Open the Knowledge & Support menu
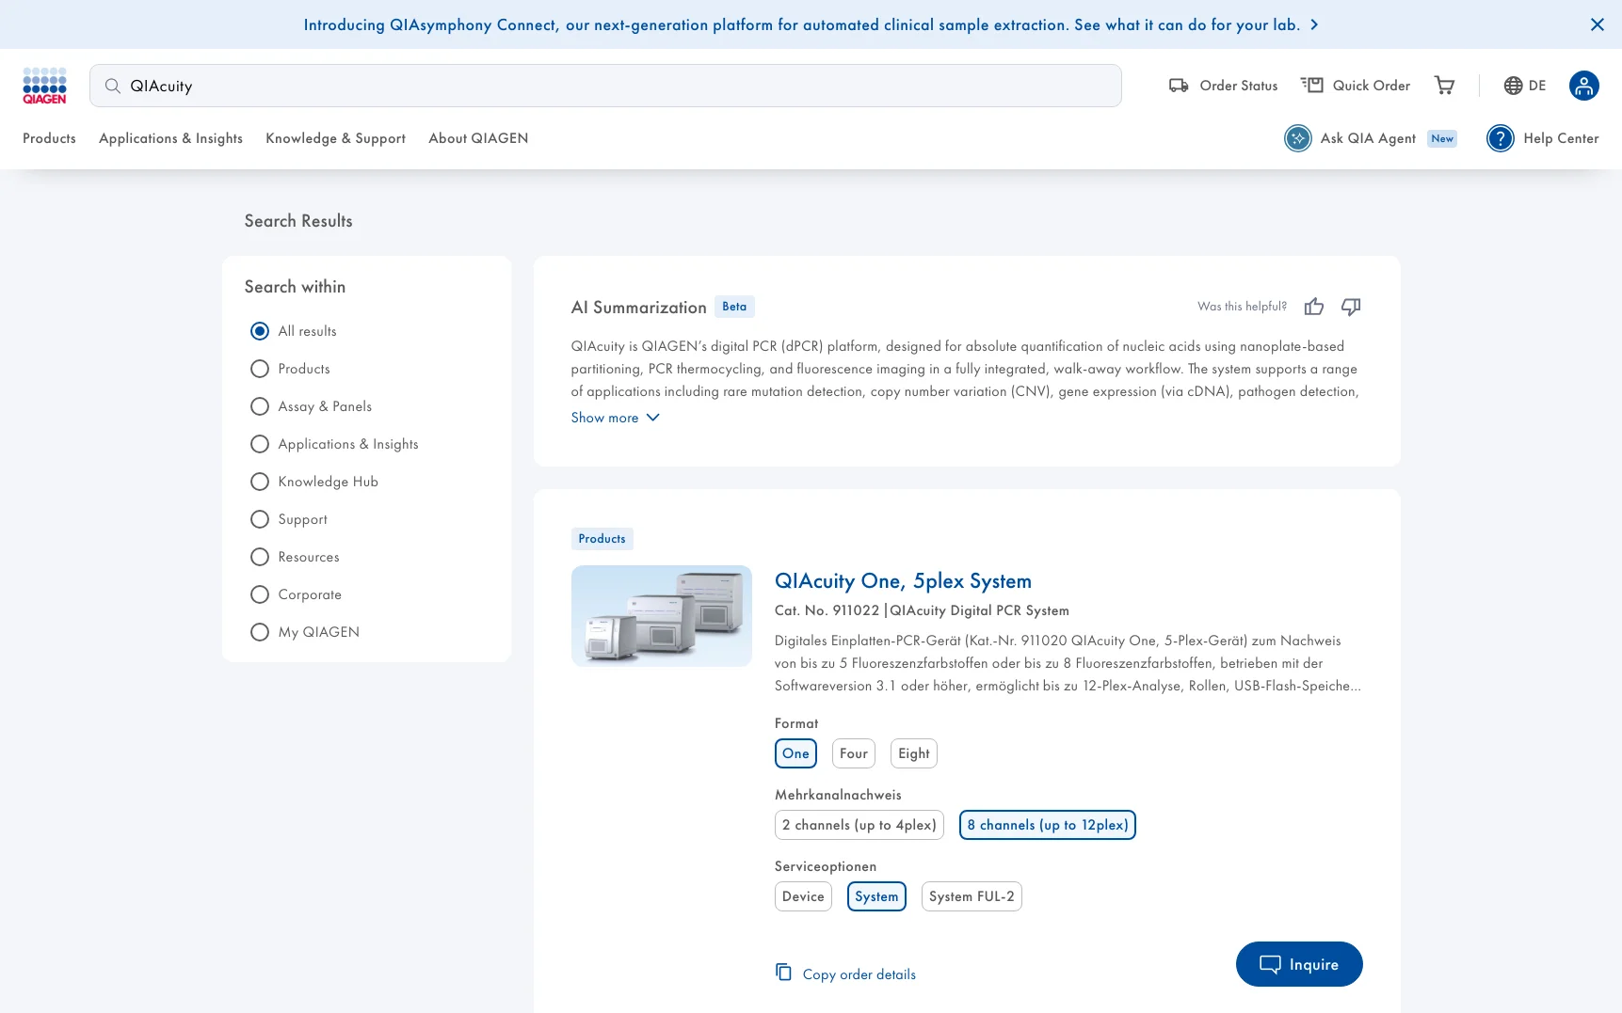This screenshot has height=1013, width=1622. 335,138
